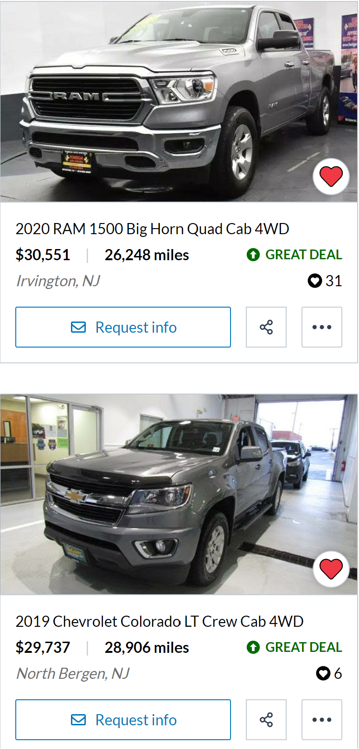The height and width of the screenshot is (749, 359).
Task: Click the envelope icon in Colorado Request info
Action: pyautogui.click(x=78, y=720)
